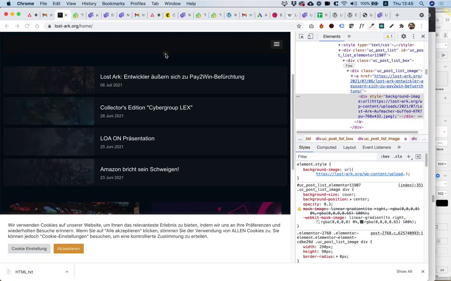
Task: Close the downloads bar
Action: click(423, 272)
